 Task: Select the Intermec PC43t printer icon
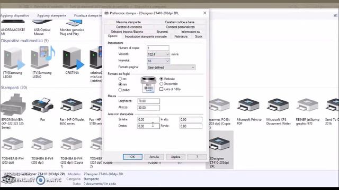[219, 105]
